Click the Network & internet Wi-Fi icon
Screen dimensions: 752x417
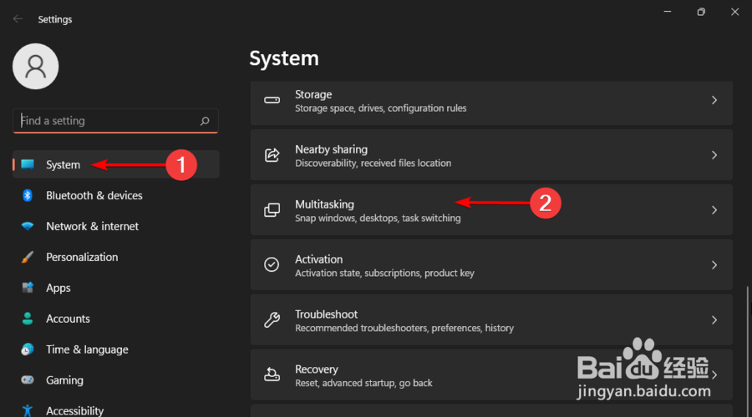(28, 226)
